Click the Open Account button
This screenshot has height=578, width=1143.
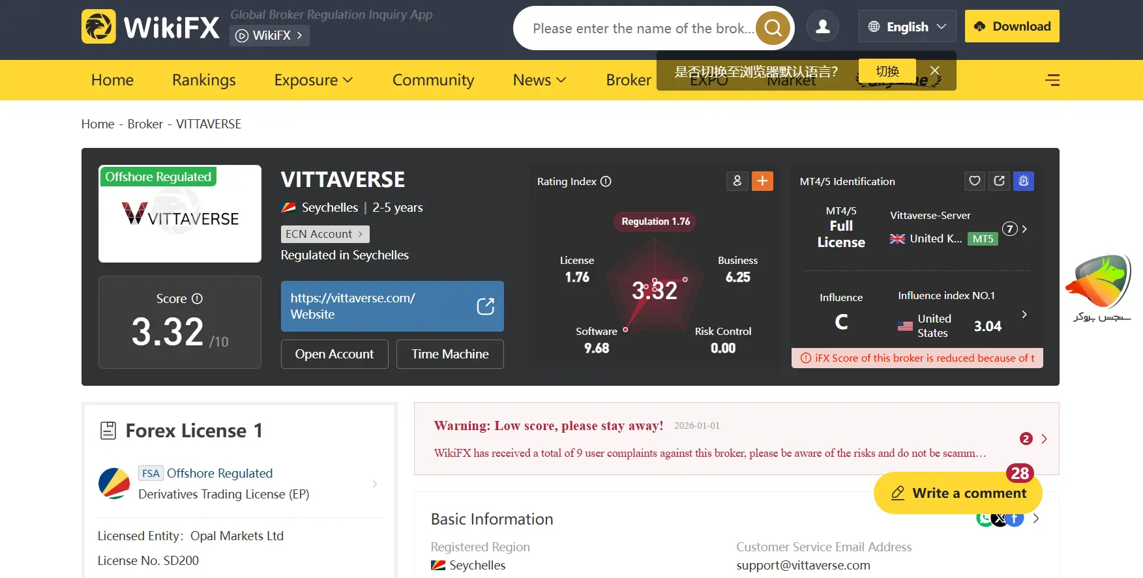(334, 354)
